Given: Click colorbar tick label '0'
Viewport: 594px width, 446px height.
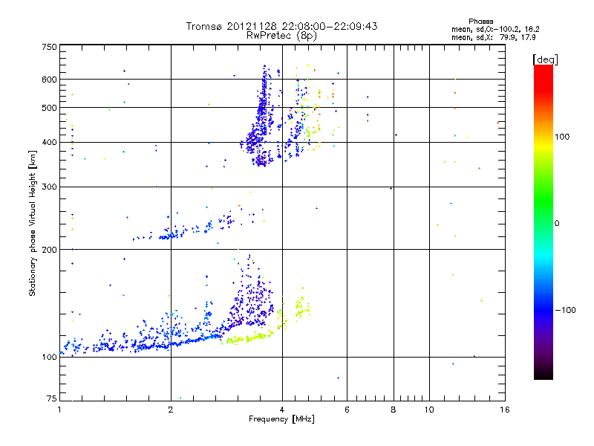Looking at the screenshot, I should tap(556, 223).
